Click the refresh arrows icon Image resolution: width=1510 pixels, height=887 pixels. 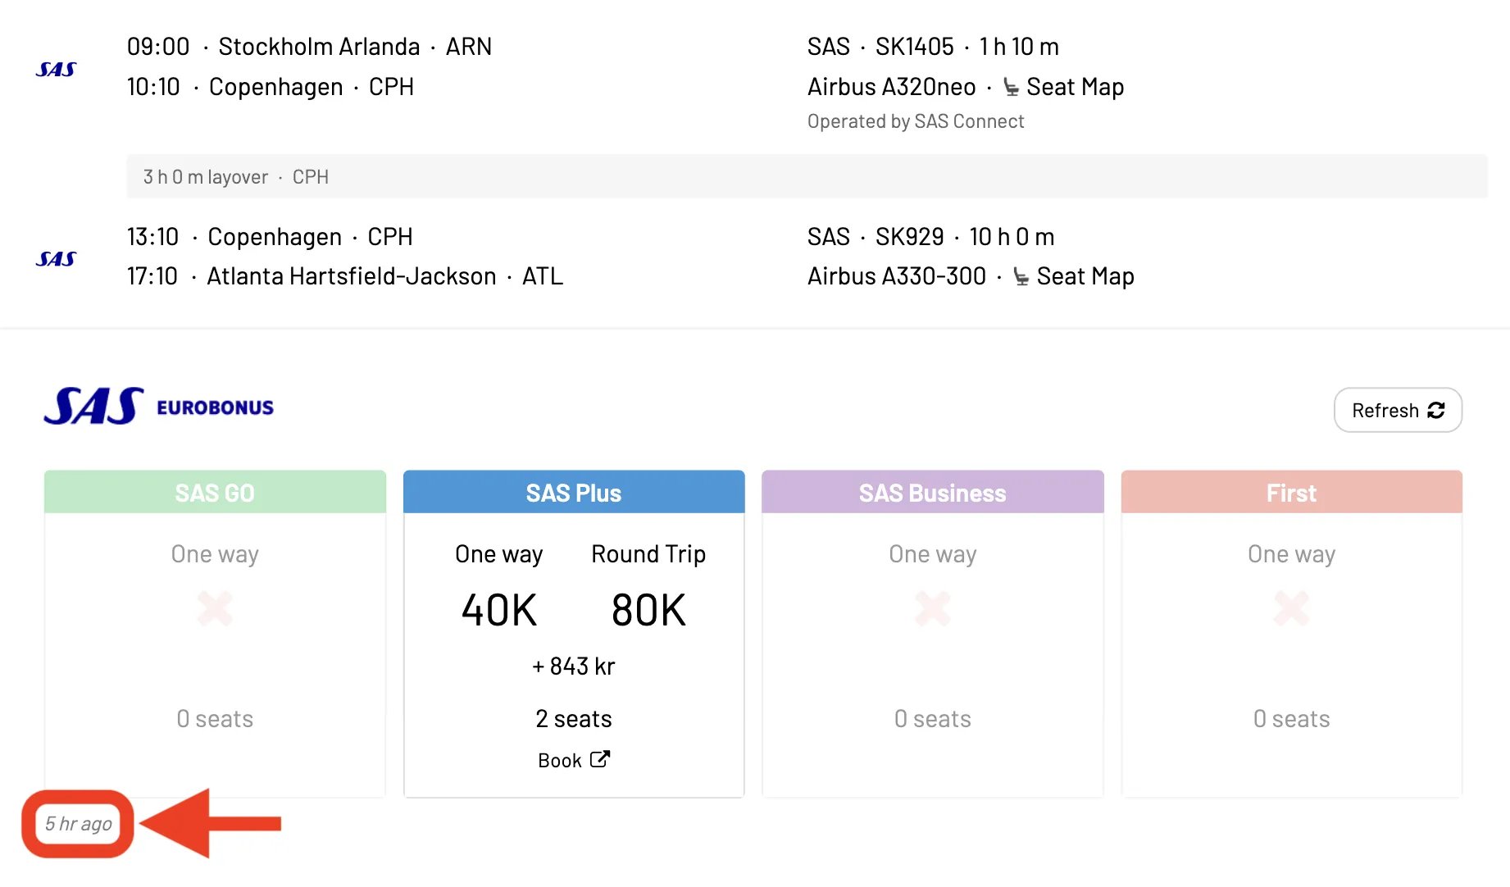point(1436,410)
